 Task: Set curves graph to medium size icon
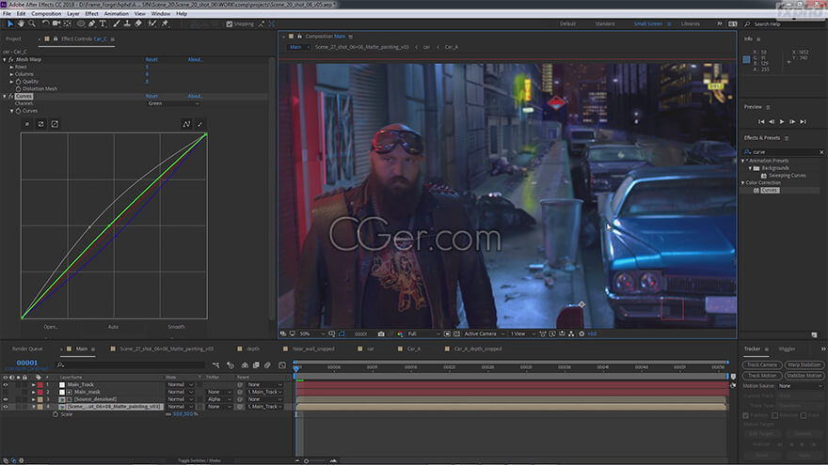coord(40,124)
